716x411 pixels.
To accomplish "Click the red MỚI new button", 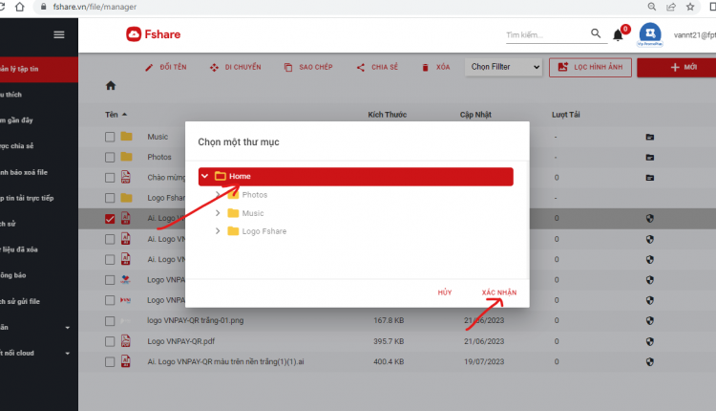I will (x=677, y=67).
